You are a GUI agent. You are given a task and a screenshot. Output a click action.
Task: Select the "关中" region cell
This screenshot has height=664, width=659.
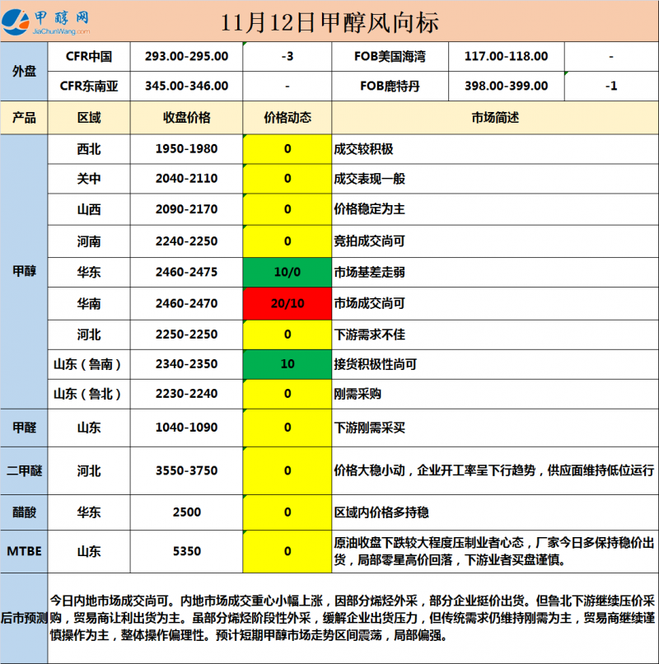click(89, 179)
